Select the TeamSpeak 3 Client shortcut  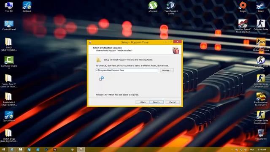click(171, 8)
